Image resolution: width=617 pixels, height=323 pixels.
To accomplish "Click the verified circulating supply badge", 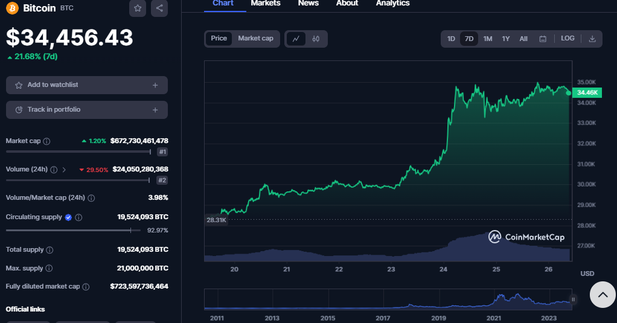I will pyautogui.click(x=68, y=217).
